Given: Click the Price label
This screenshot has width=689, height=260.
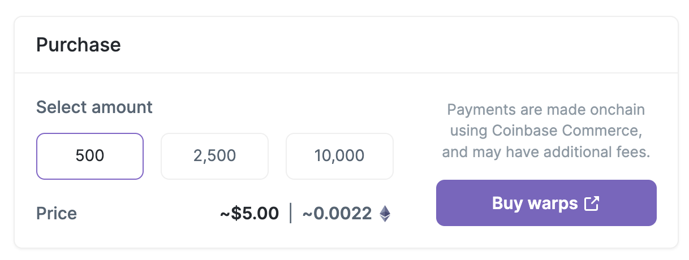Looking at the screenshot, I should coord(57,214).
